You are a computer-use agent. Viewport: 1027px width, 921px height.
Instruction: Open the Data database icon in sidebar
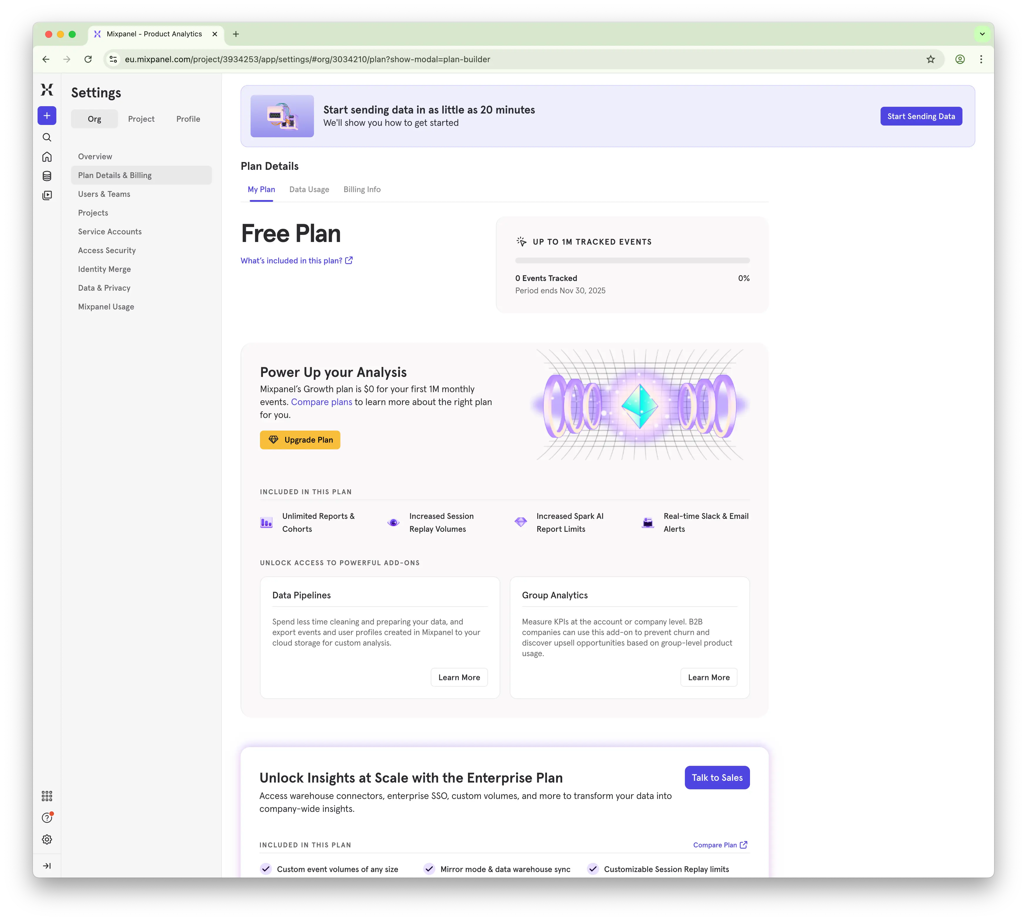47,176
